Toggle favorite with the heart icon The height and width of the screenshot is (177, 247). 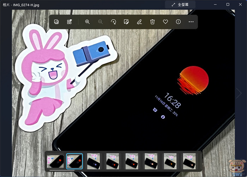point(165,22)
